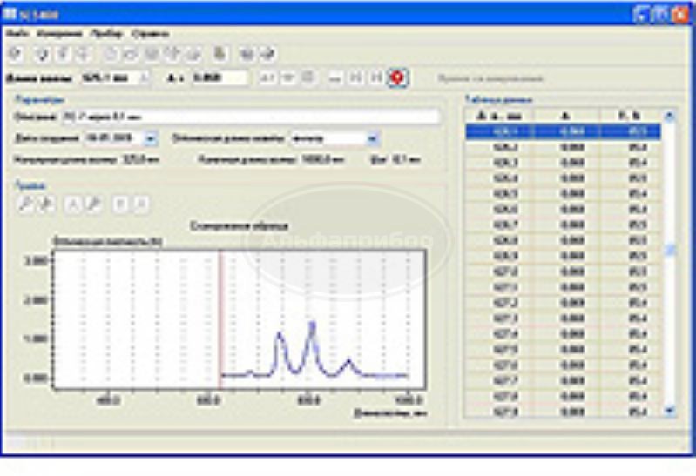This screenshot has width=696, height=476.
Task: Click the A-T mode button beside absorbance field
Action: pyautogui.click(x=268, y=78)
